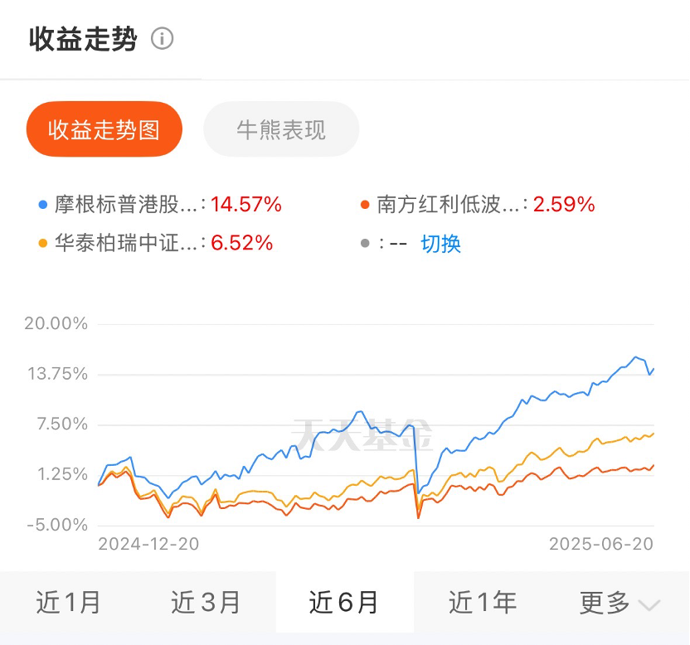
Task: Click the 切换 link
Action: coord(440,244)
